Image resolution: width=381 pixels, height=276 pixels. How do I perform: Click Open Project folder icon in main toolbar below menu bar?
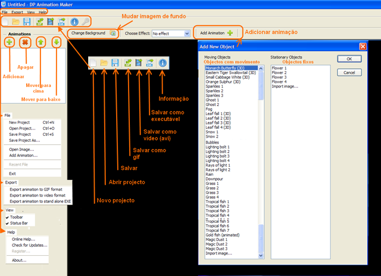[x=16, y=22]
